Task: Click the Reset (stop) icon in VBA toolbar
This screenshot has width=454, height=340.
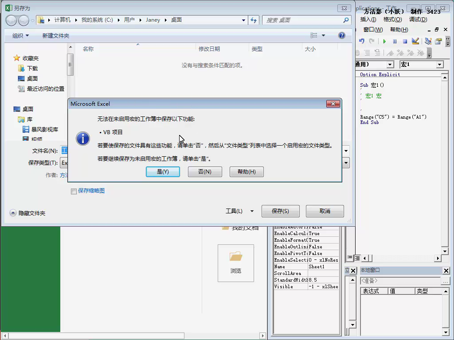Action: (x=405, y=41)
